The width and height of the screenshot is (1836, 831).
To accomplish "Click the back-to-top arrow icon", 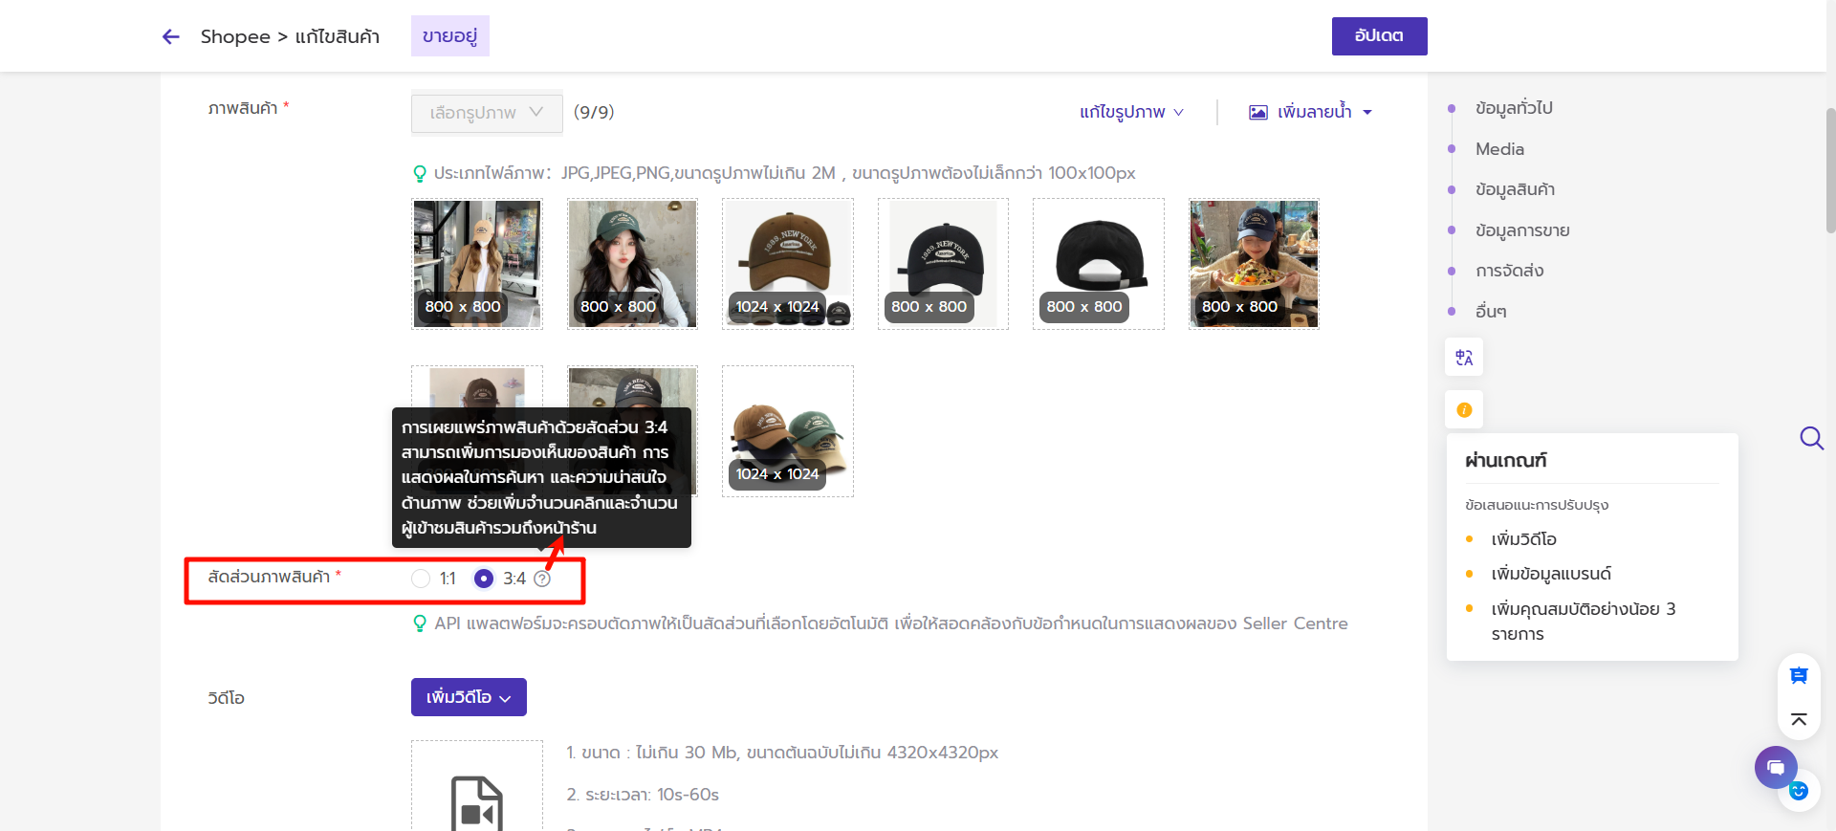I will pyautogui.click(x=1799, y=719).
